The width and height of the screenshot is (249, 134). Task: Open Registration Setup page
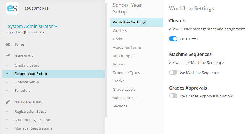pyautogui.click(x=31, y=111)
